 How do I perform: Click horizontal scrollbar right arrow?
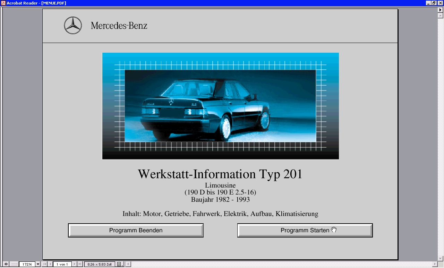click(435, 264)
